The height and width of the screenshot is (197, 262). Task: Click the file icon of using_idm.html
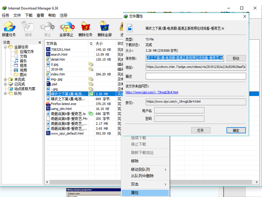click(x=48, y=109)
